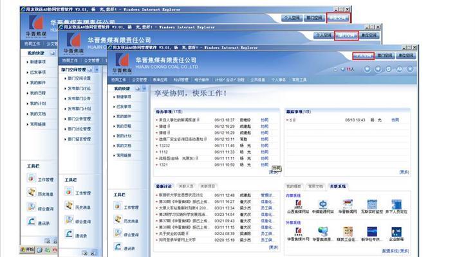Open the 企业邮箱 icon in external systems
The image size is (475, 257).
click(x=396, y=232)
